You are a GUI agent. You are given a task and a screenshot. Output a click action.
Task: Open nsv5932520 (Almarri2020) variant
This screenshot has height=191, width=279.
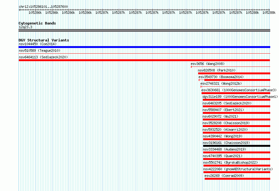pyautogui.click(x=225, y=130)
